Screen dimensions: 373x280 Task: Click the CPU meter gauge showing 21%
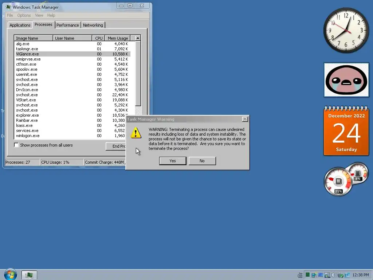point(338,182)
